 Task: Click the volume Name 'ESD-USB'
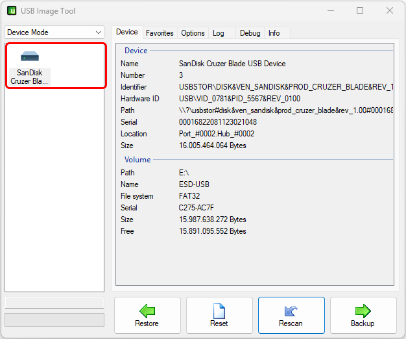pyautogui.click(x=194, y=184)
